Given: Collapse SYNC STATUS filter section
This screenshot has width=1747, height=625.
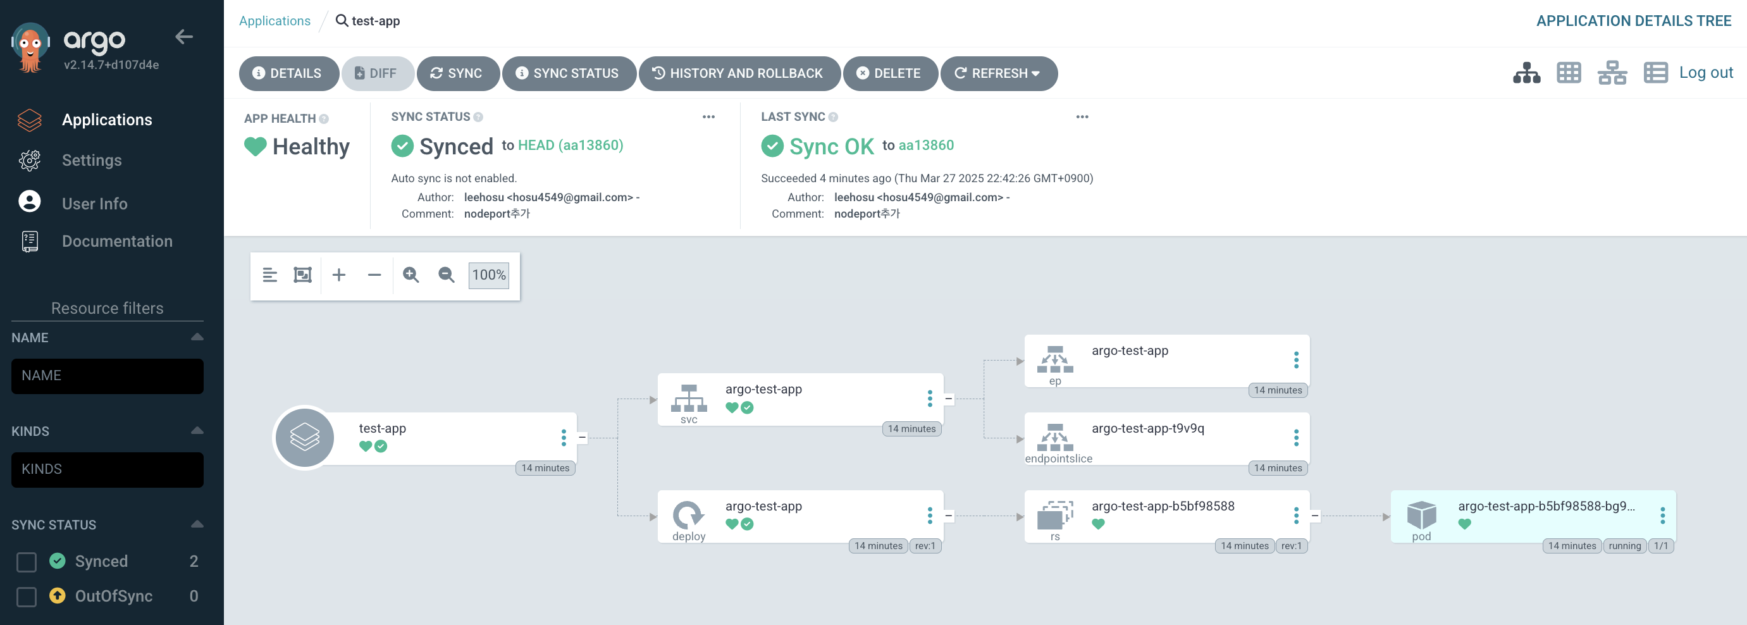Looking at the screenshot, I should (x=197, y=524).
